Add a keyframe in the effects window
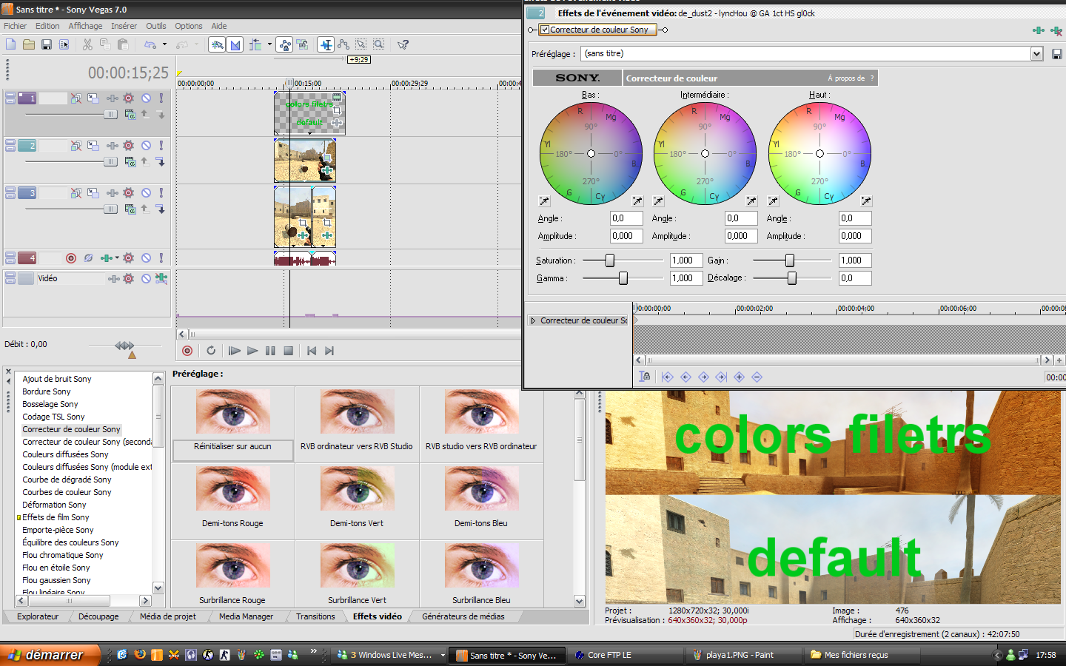This screenshot has height=666, width=1066. coord(739,377)
